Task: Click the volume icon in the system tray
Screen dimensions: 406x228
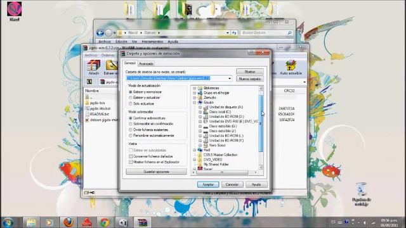Action: [365, 222]
